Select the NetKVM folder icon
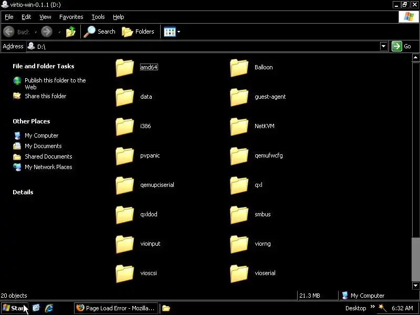 (x=239, y=127)
